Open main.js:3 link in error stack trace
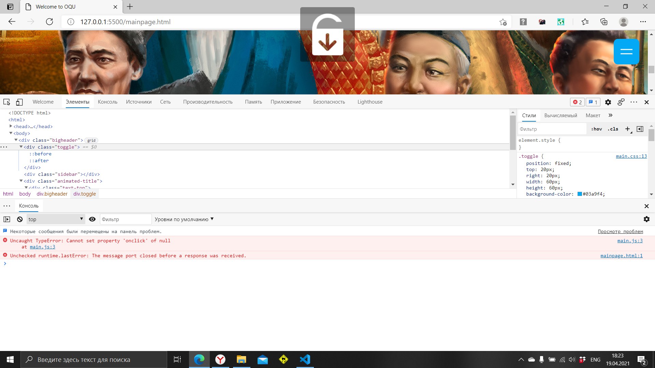The height and width of the screenshot is (368, 655). pos(42,247)
